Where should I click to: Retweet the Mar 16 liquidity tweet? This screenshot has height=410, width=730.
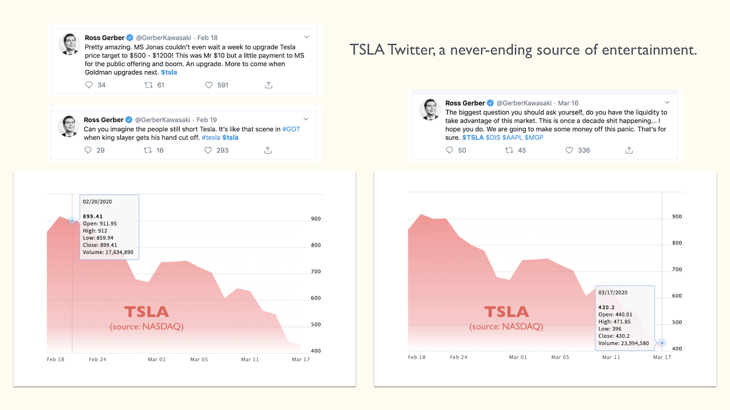(509, 150)
